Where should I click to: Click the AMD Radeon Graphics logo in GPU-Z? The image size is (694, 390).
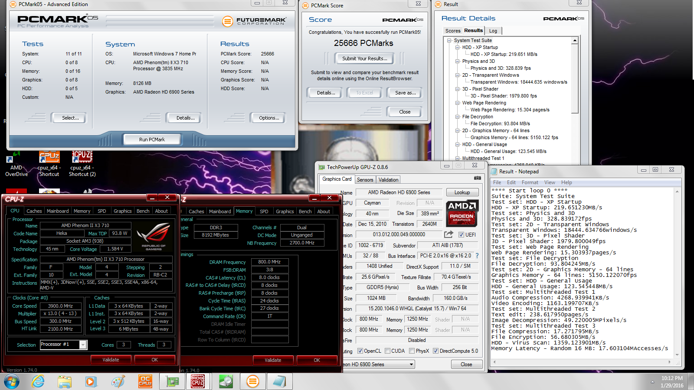pos(462,213)
